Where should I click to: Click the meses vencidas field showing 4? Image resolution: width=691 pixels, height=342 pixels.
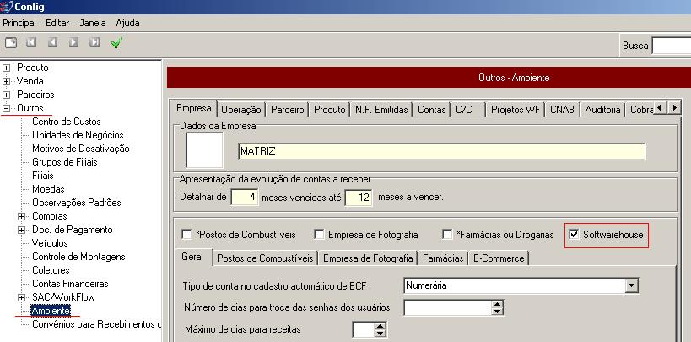245,198
